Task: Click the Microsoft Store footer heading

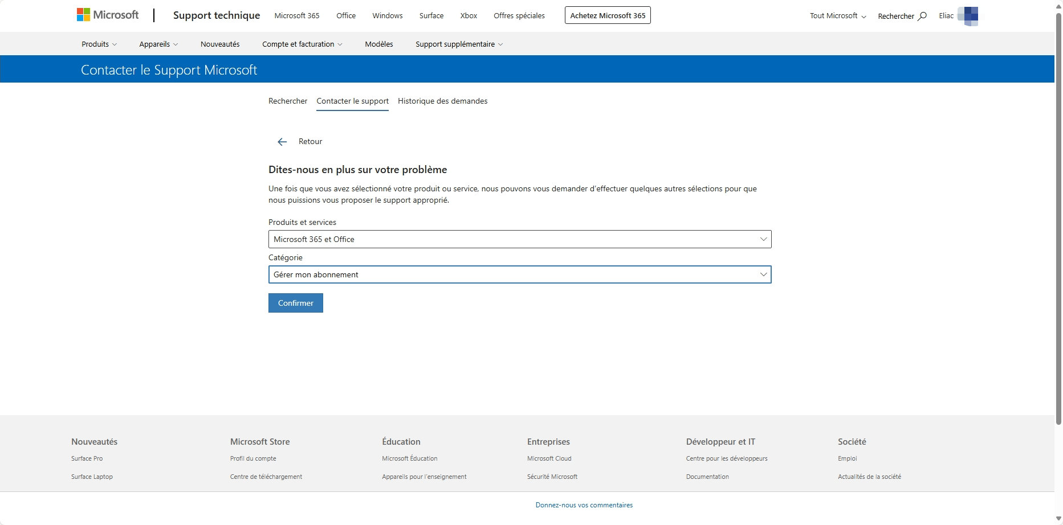Action: click(x=260, y=442)
